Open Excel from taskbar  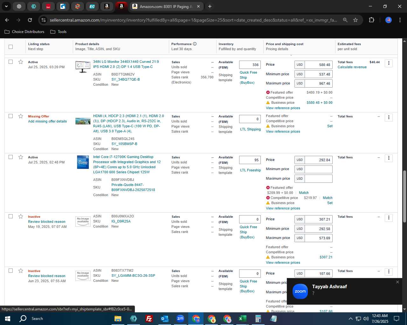point(242,319)
